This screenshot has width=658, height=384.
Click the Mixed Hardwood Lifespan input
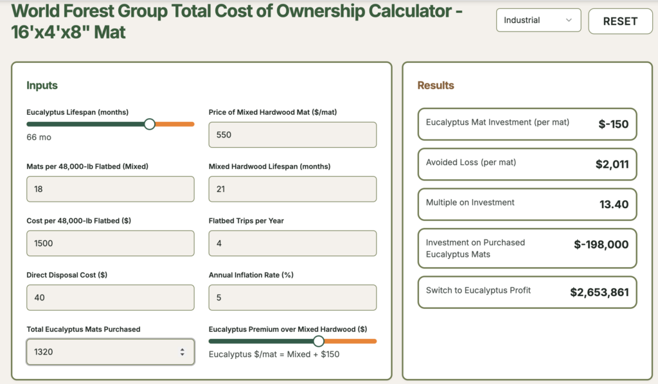[292, 189]
